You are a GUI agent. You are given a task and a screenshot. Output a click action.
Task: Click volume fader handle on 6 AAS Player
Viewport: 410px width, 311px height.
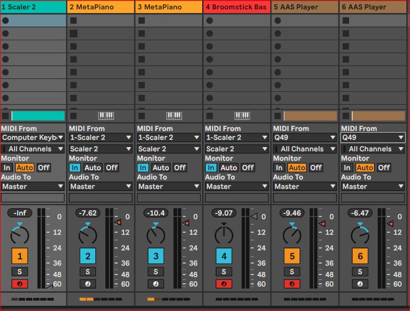tap(390, 223)
